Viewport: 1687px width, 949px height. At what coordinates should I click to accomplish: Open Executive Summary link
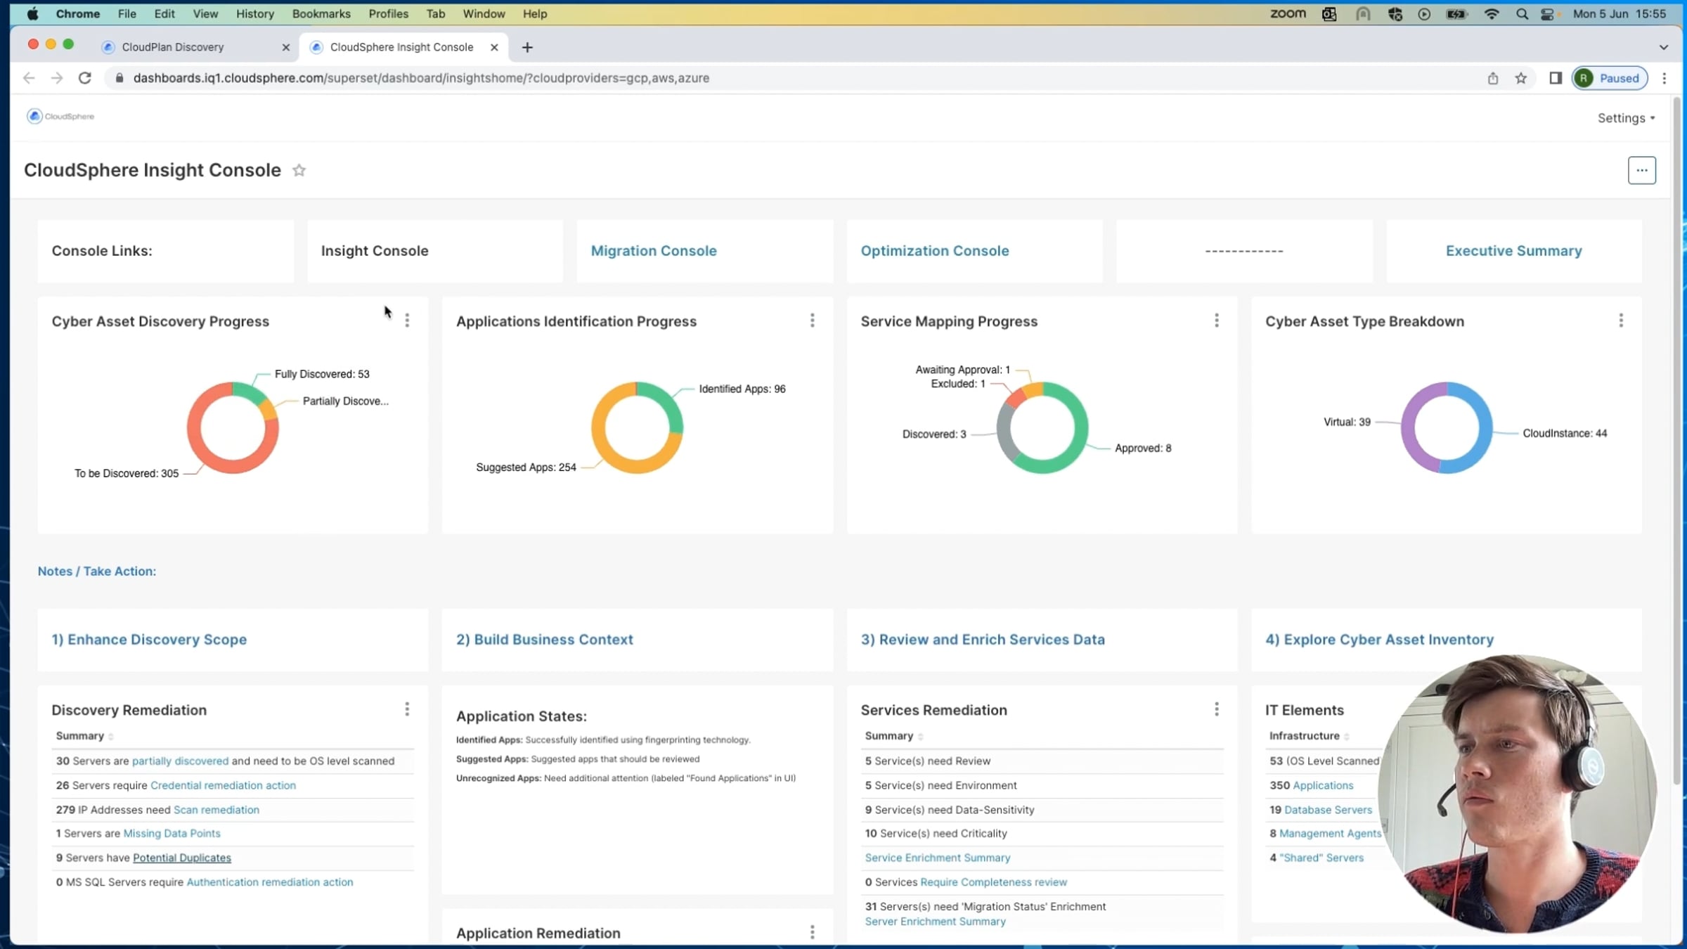(x=1513, y=251)
